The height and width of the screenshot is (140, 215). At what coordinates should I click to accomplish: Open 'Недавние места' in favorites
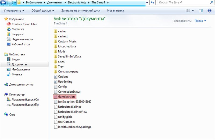22,39
